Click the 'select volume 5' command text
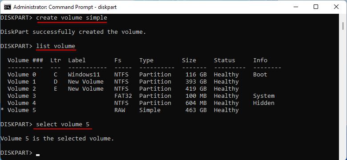The image size is (347, 160). tap(63, 124)
